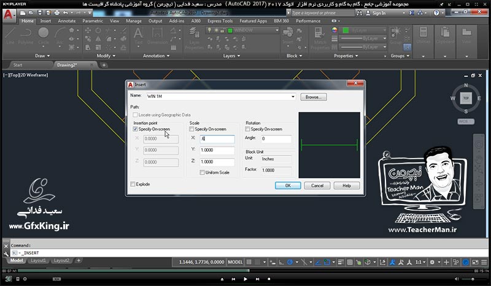Toggle polar tracking in status bar

pos(290,262)
